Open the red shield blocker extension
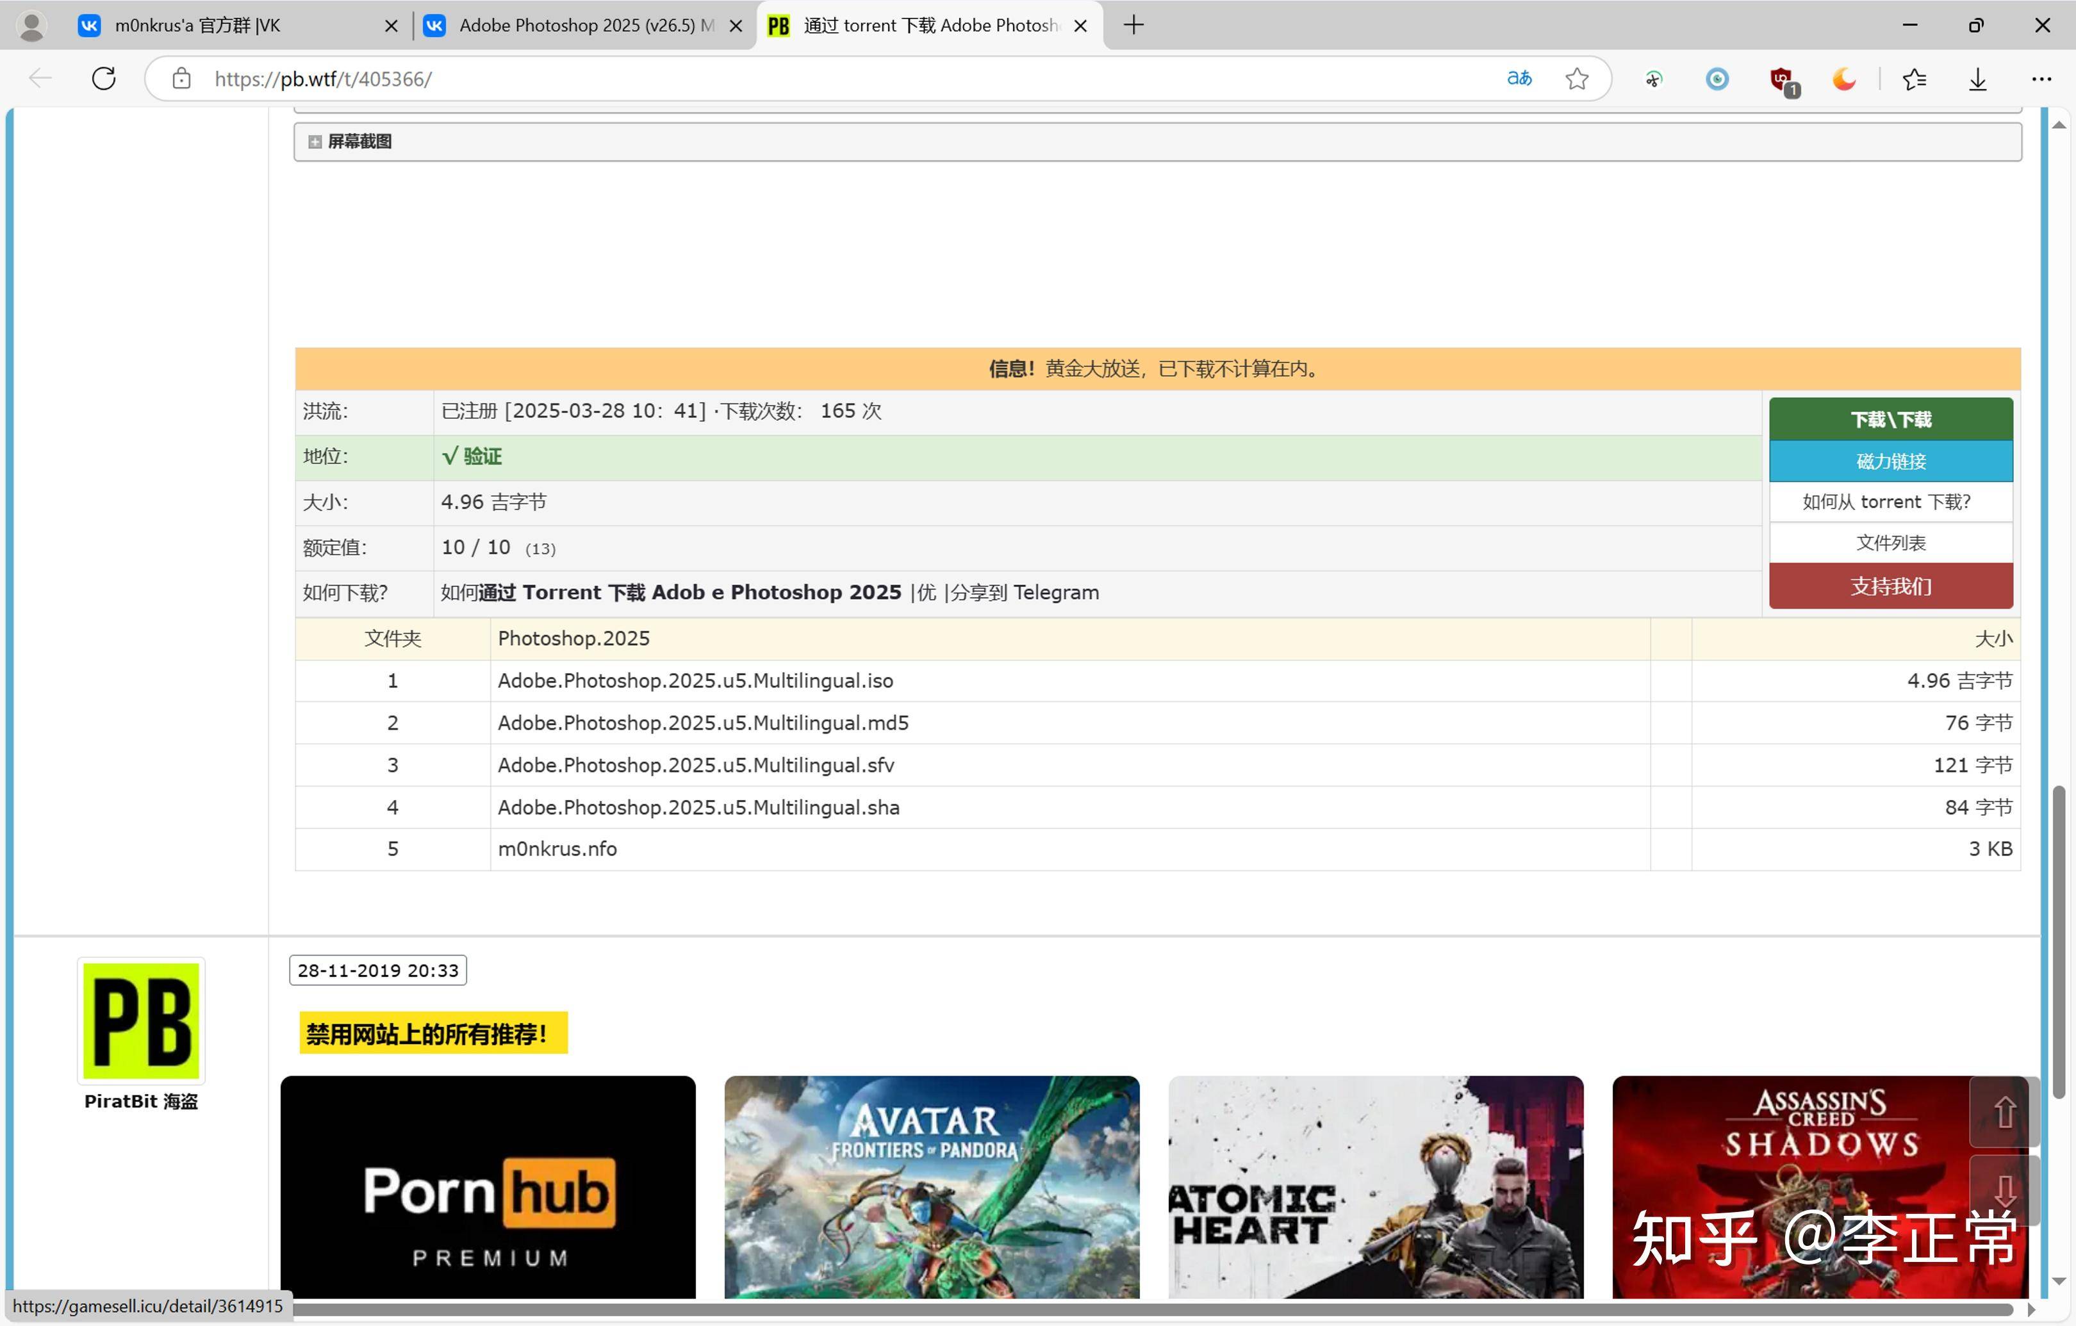 [1782, 80]
